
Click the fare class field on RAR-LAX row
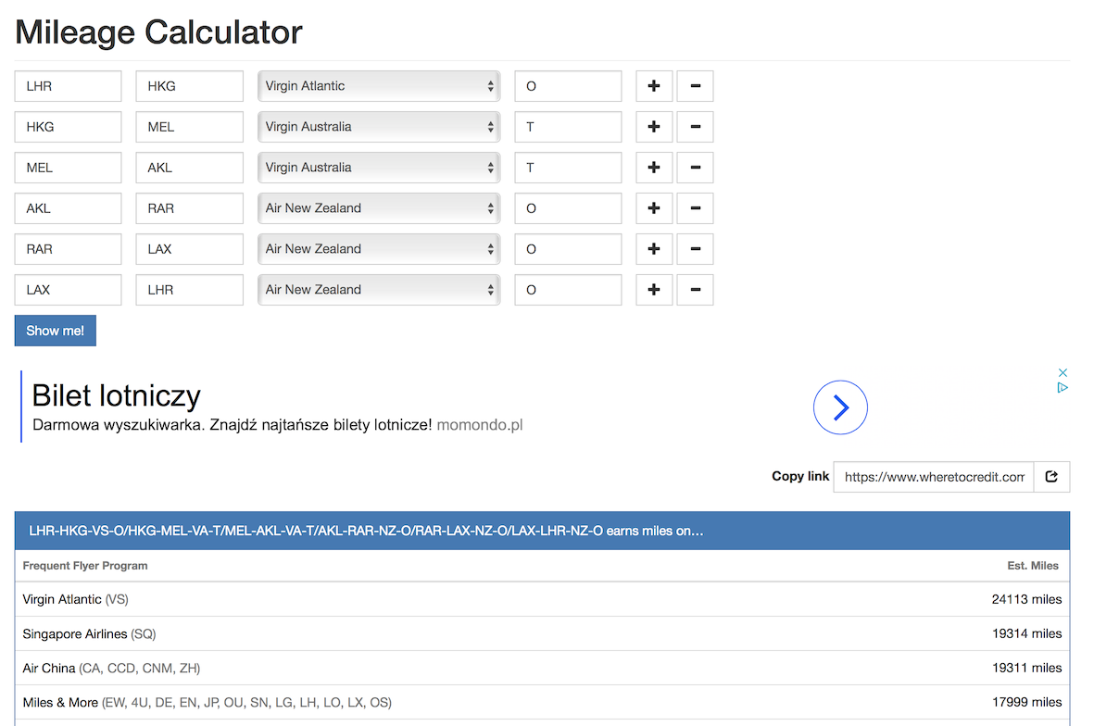(568, 249)
